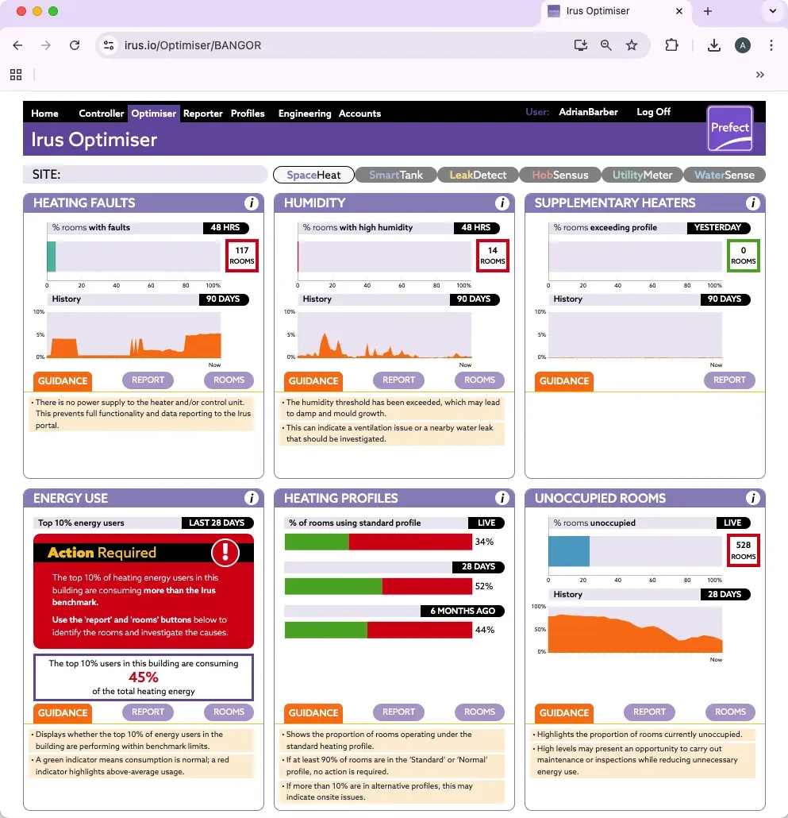Switch to the SmartTank module

pyautogui.click(x=396, y=175)
